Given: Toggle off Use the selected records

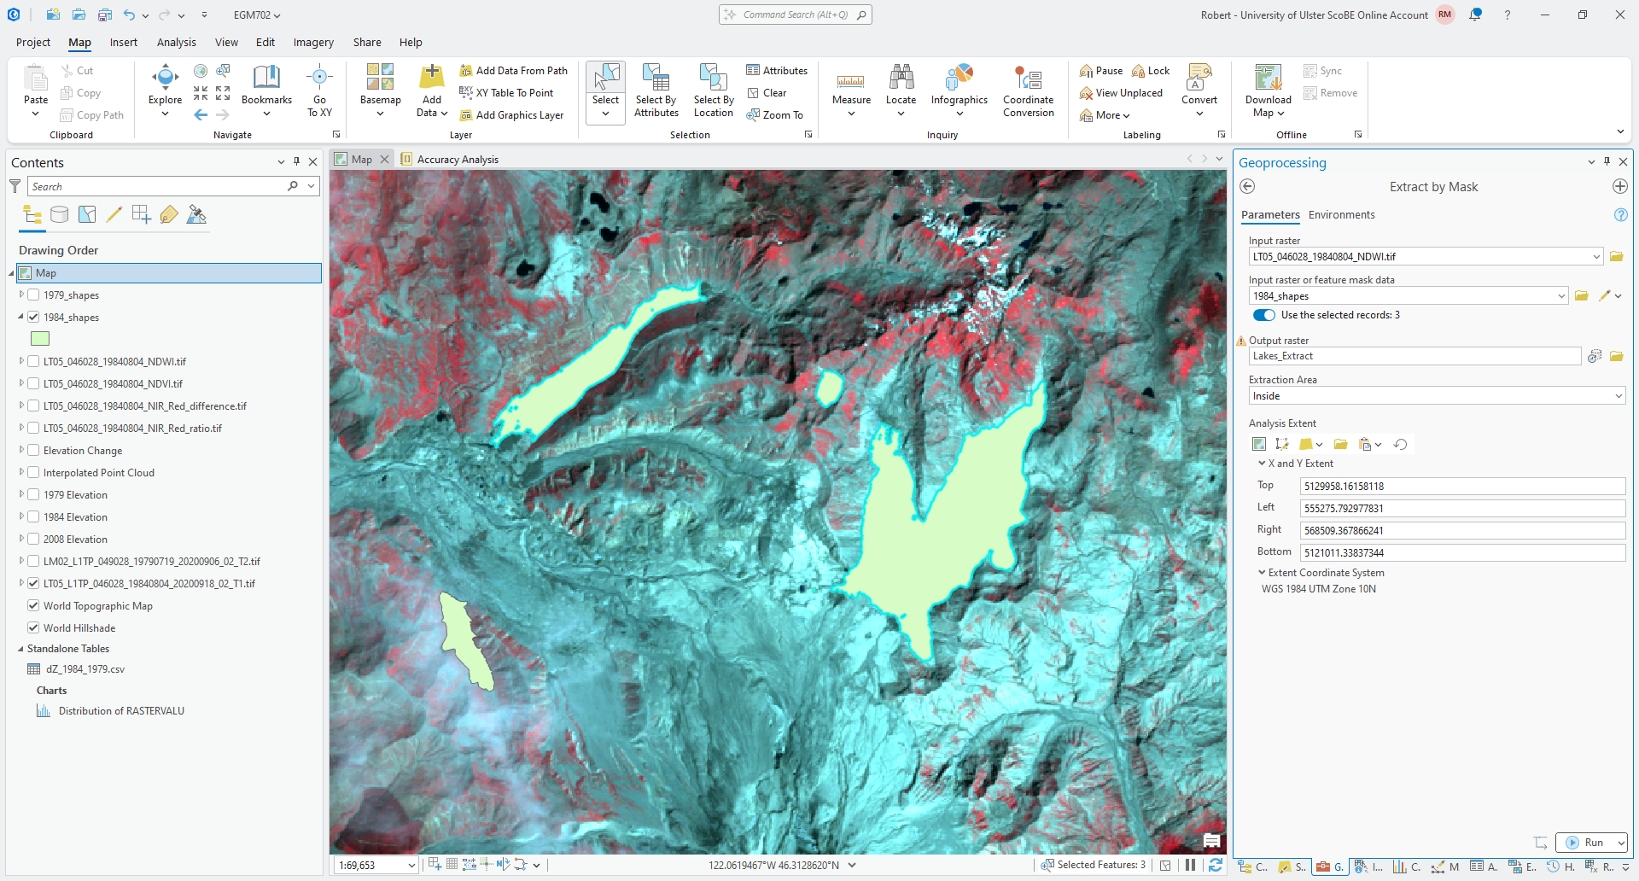Looking at the screenshot, I should 1263,315.
